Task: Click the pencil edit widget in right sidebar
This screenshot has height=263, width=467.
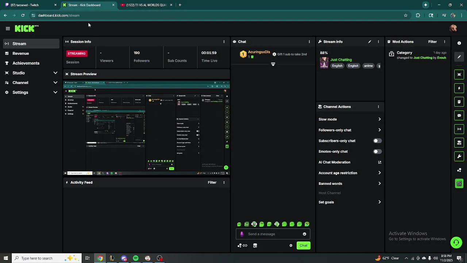Action: click(x=459, y=57)
